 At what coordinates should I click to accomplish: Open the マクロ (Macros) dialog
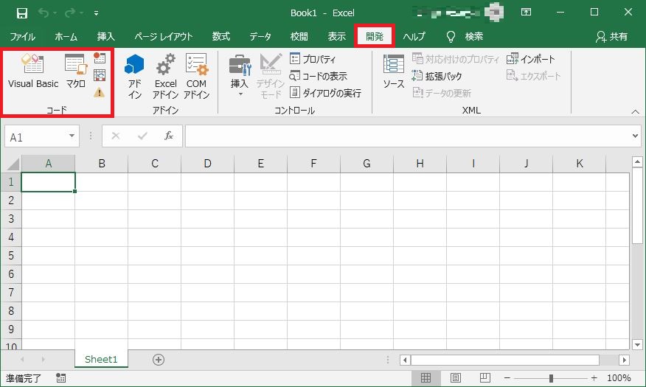tap(76, 71)
